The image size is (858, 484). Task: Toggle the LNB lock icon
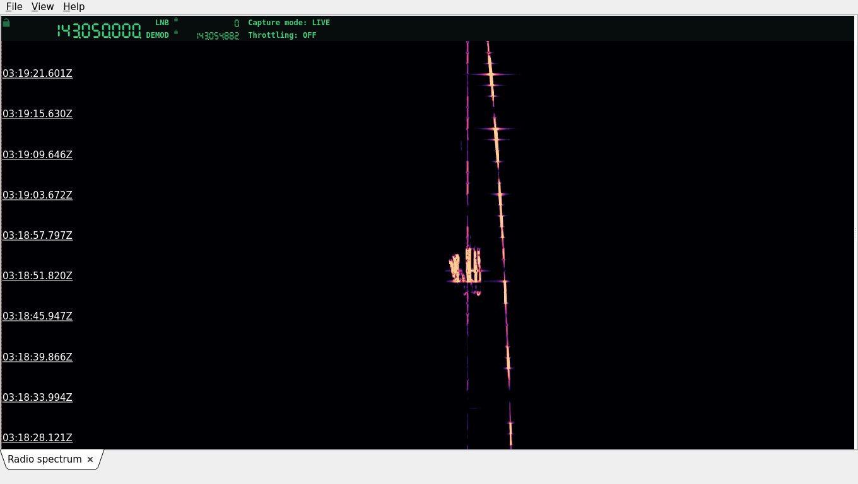tap(176, 20)
